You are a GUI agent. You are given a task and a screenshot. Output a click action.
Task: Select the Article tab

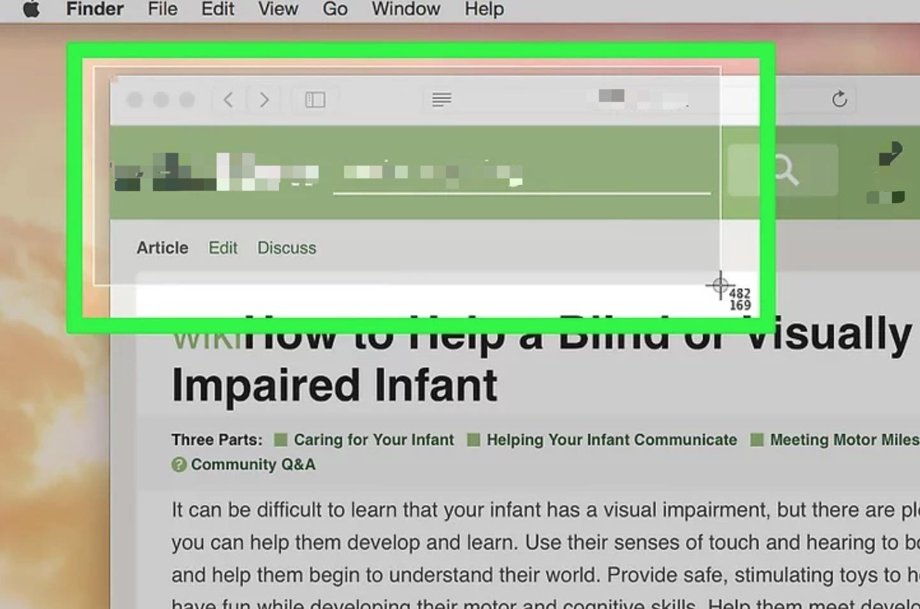pos(162,248)
